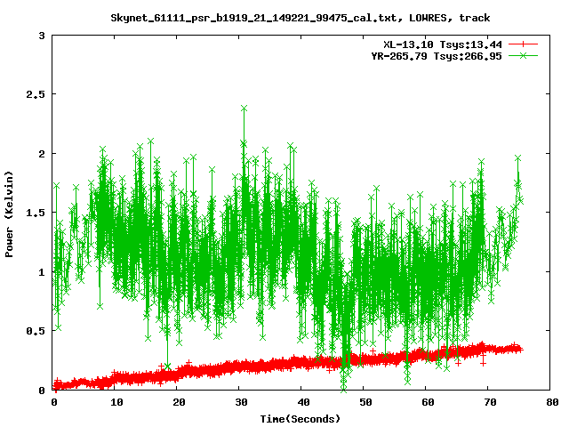The image size is (569, 427).
Task: Click the y-axis tick label 3
Action: (42, 36)
